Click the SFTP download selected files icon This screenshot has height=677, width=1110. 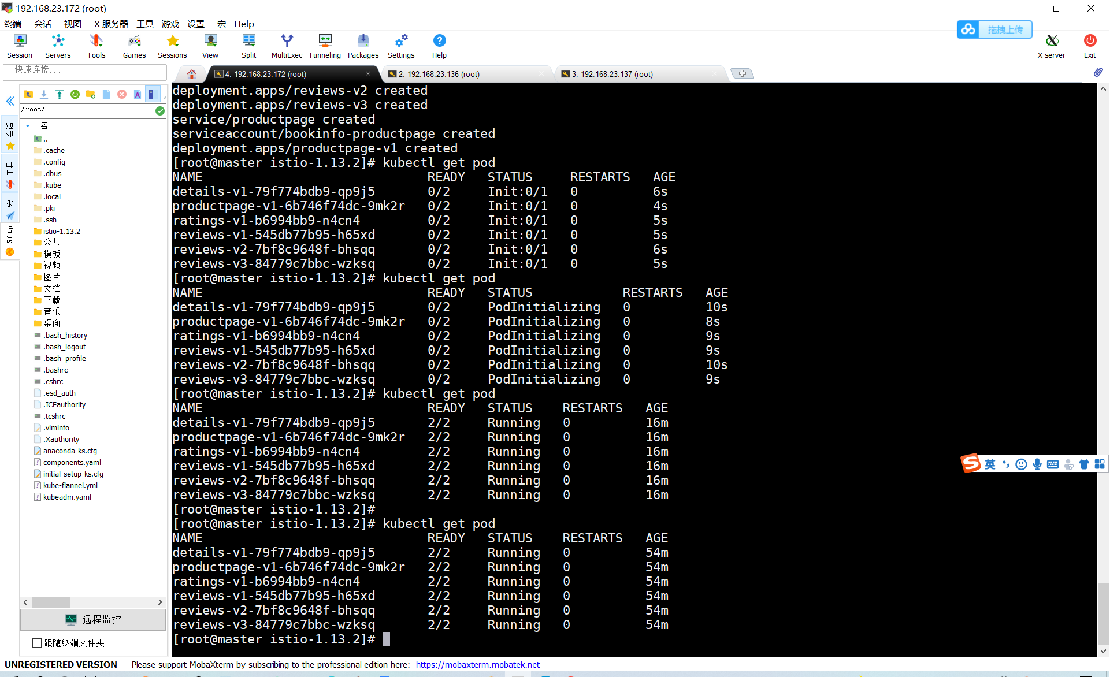pyautogui.click(x=44, y=94)
